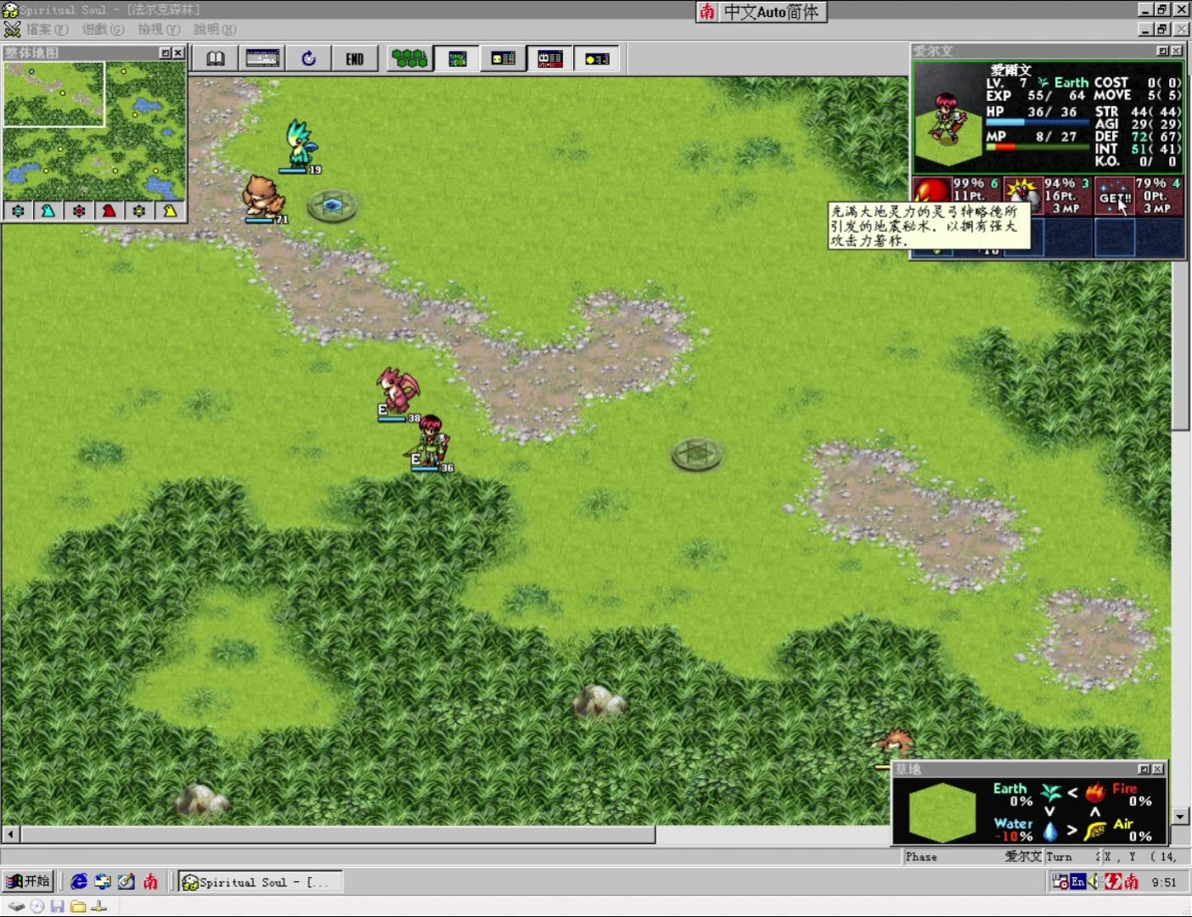The height and width of the screenshot is (917, 1192).
Task: Click the MP bar in status panel
Action: (1038, 147)
